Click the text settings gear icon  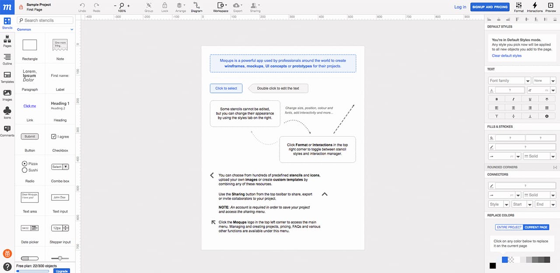click(x=547, y=116)
